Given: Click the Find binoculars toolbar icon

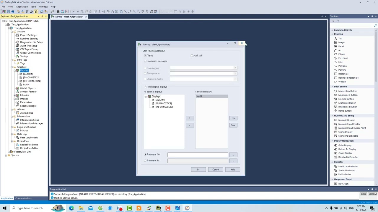Looking at the screenshot, I should 58,11.
